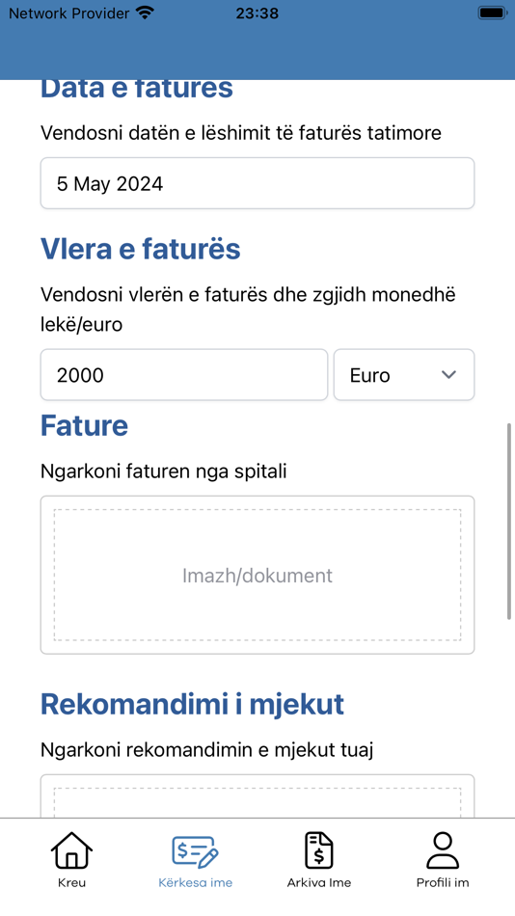This screenshot has width=515, height=916.
Task: Tap the Vlera e faturës heading
Action: tap(140, 250)
